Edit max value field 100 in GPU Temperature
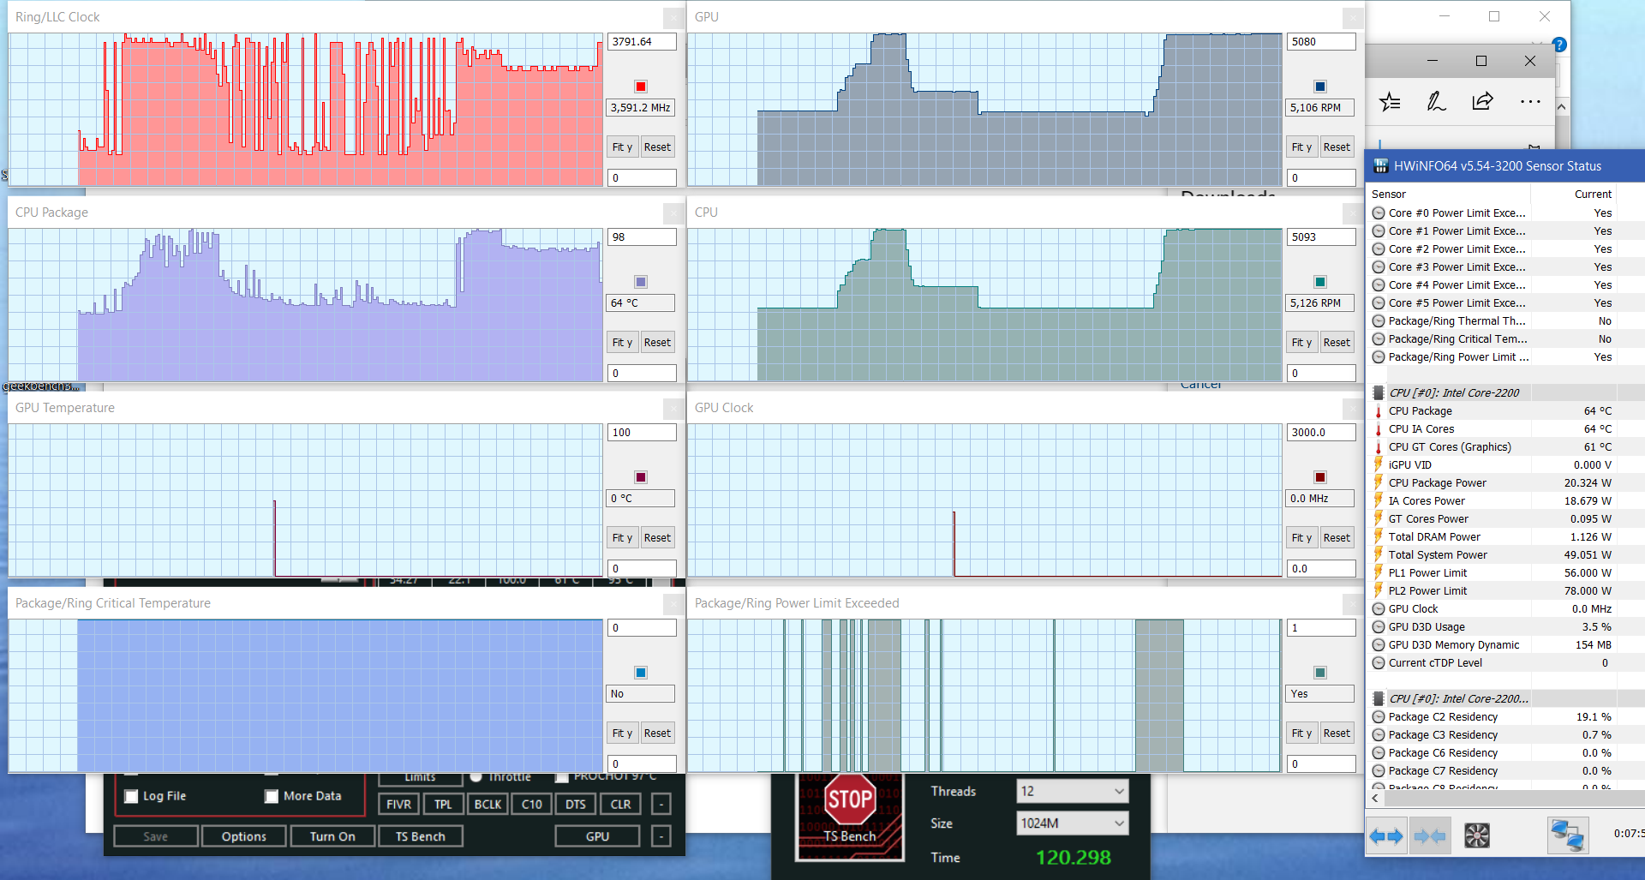The image size is (1645, 880). 642,433
